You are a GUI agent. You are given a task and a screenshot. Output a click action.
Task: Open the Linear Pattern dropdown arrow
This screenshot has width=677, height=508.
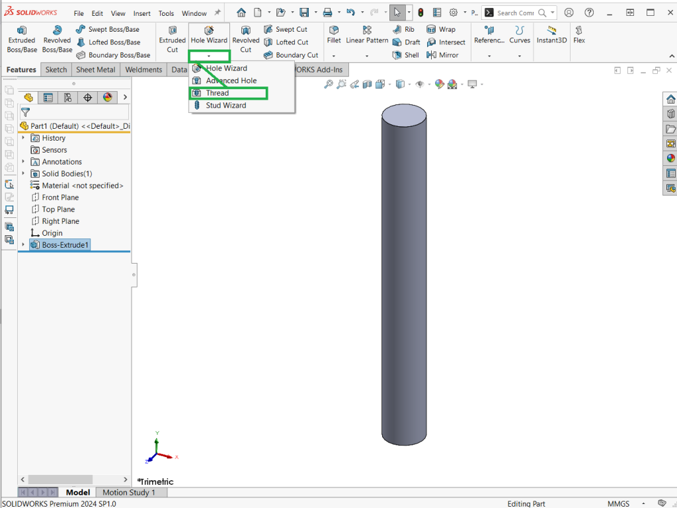pos(367,56)
